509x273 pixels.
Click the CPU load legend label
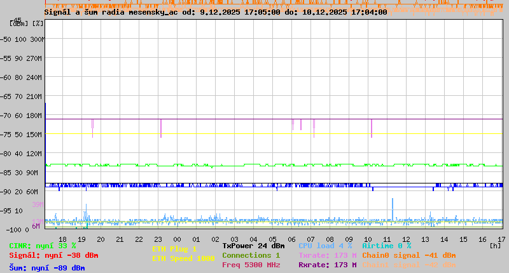point(325,246)
